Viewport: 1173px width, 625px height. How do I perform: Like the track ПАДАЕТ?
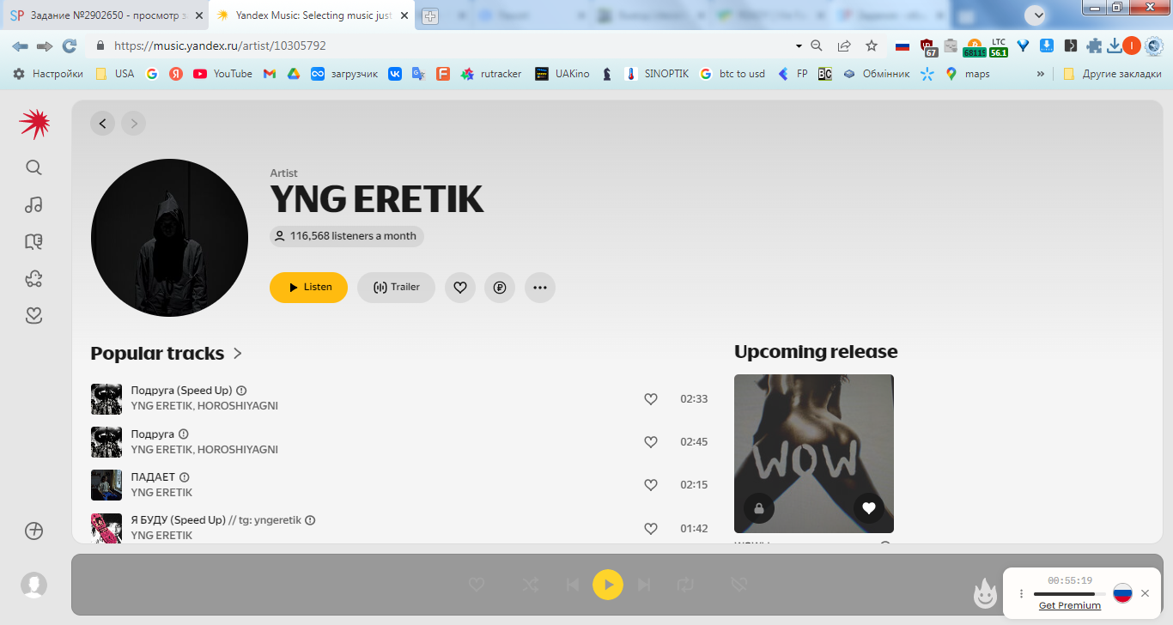click(651, 484)
